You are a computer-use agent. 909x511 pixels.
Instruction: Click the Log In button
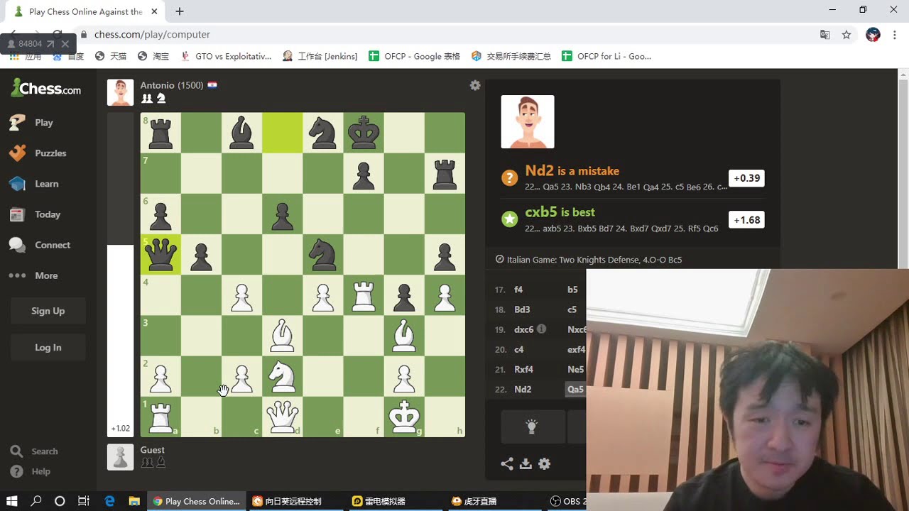(48, 347)
